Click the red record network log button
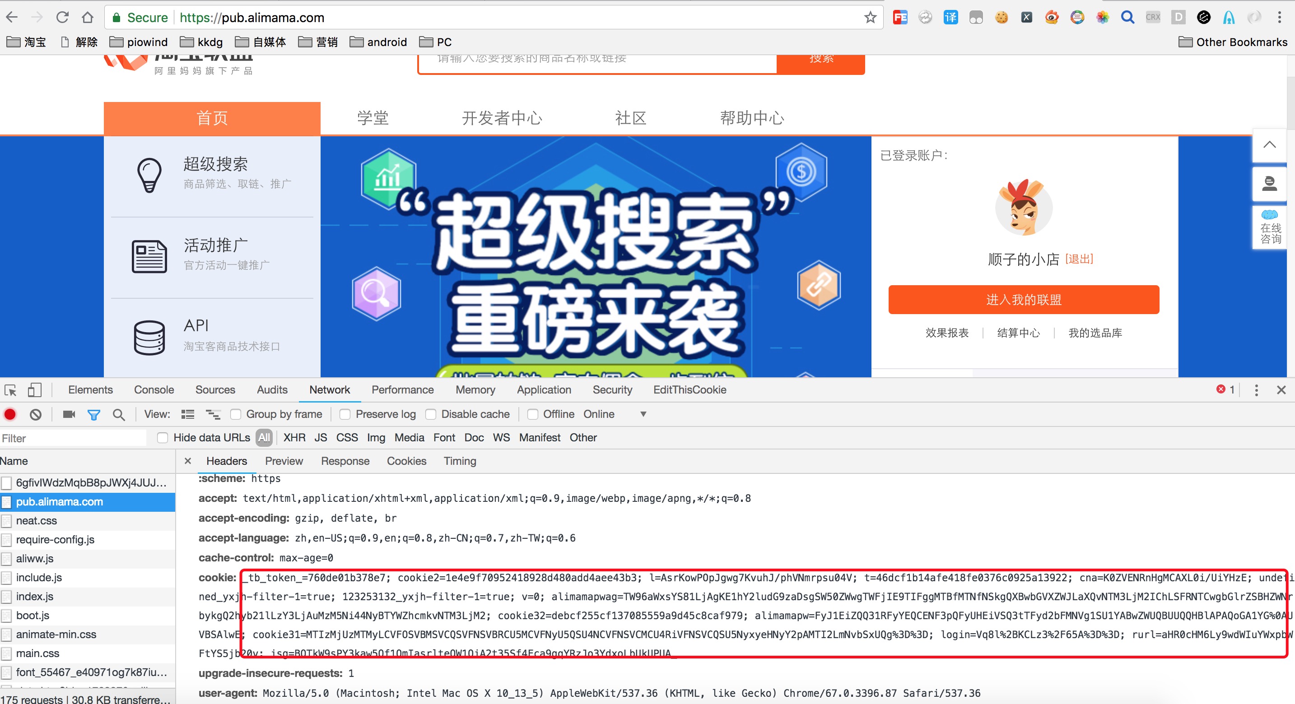The width and height of the screenshot is (1295, 704). pos(10,414)
